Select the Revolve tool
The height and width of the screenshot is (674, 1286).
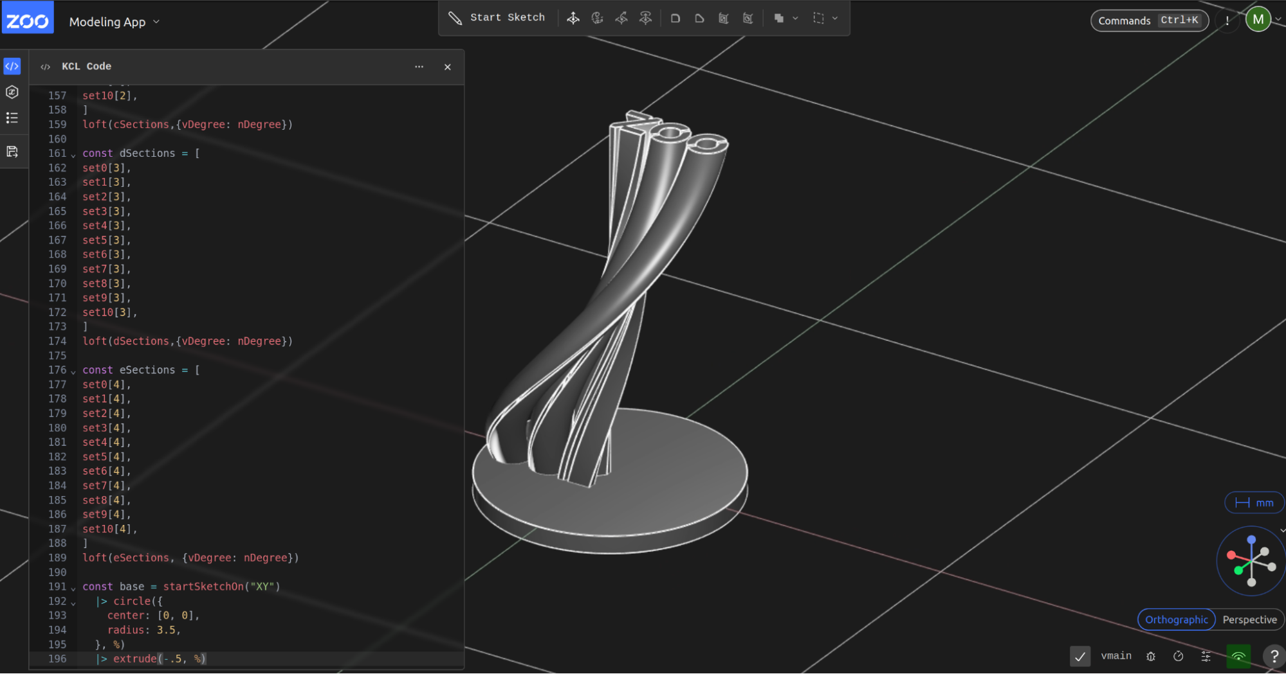597,18
